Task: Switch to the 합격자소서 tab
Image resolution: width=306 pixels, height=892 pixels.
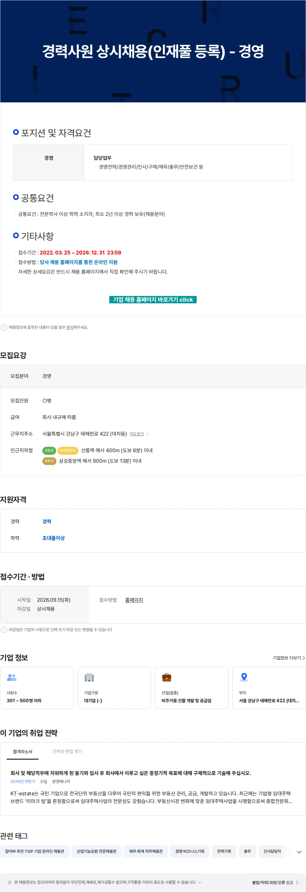Action: tap(23, 751)
